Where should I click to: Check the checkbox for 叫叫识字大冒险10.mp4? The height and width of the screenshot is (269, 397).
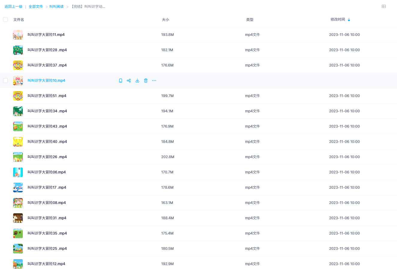coord(5,81)
